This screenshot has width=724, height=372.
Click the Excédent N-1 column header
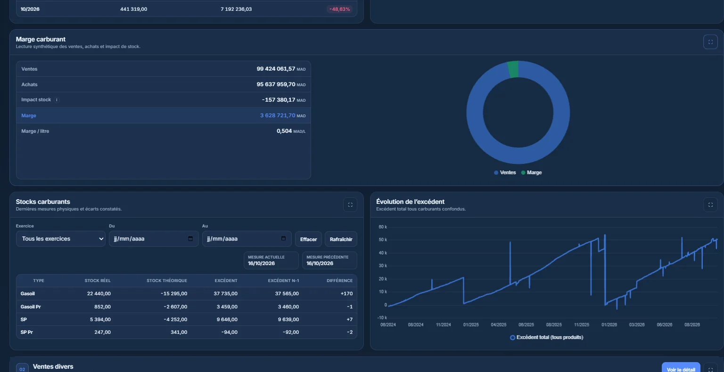[283, 281]
